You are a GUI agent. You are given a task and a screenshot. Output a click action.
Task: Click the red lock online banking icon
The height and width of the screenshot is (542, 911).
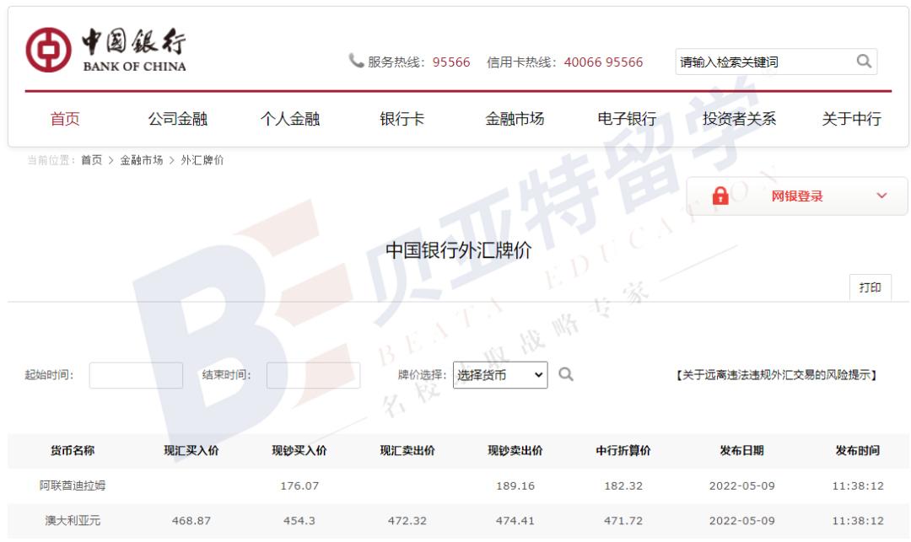tap(720, 196)
